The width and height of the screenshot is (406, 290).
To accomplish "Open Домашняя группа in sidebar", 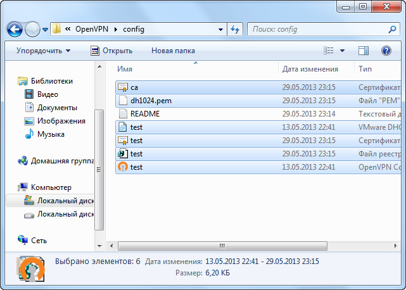I will click(62, 161).
